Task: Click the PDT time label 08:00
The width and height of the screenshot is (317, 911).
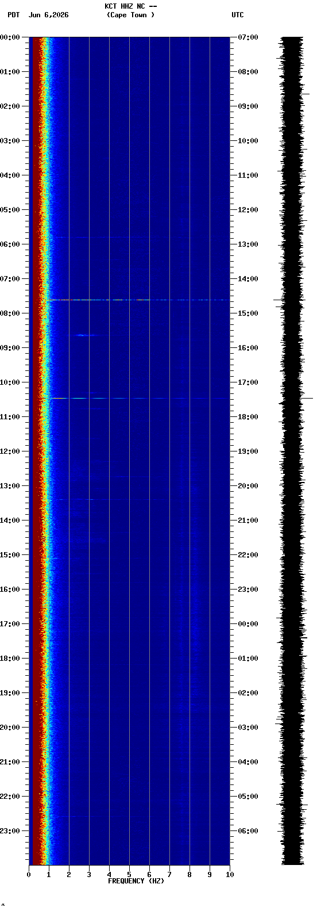Action: (x=10, y=313)
